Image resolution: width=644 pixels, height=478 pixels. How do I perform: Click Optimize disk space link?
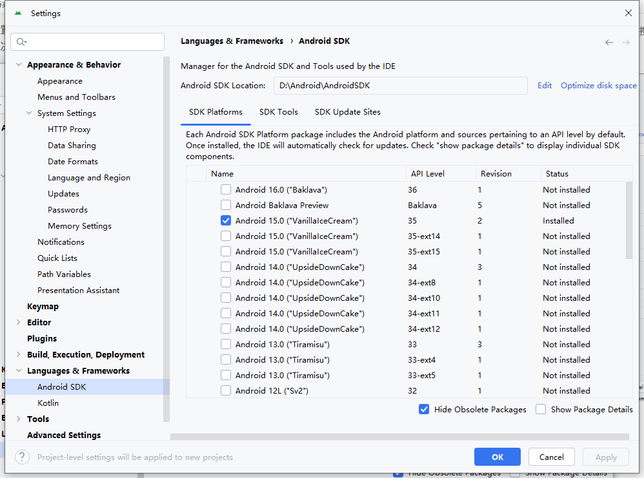[598, 85]
